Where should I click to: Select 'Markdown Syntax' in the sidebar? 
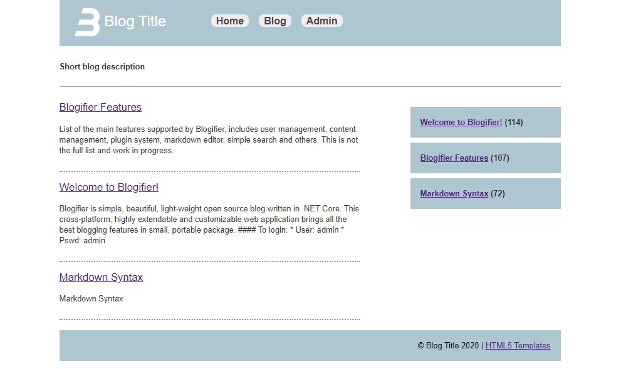454,193
